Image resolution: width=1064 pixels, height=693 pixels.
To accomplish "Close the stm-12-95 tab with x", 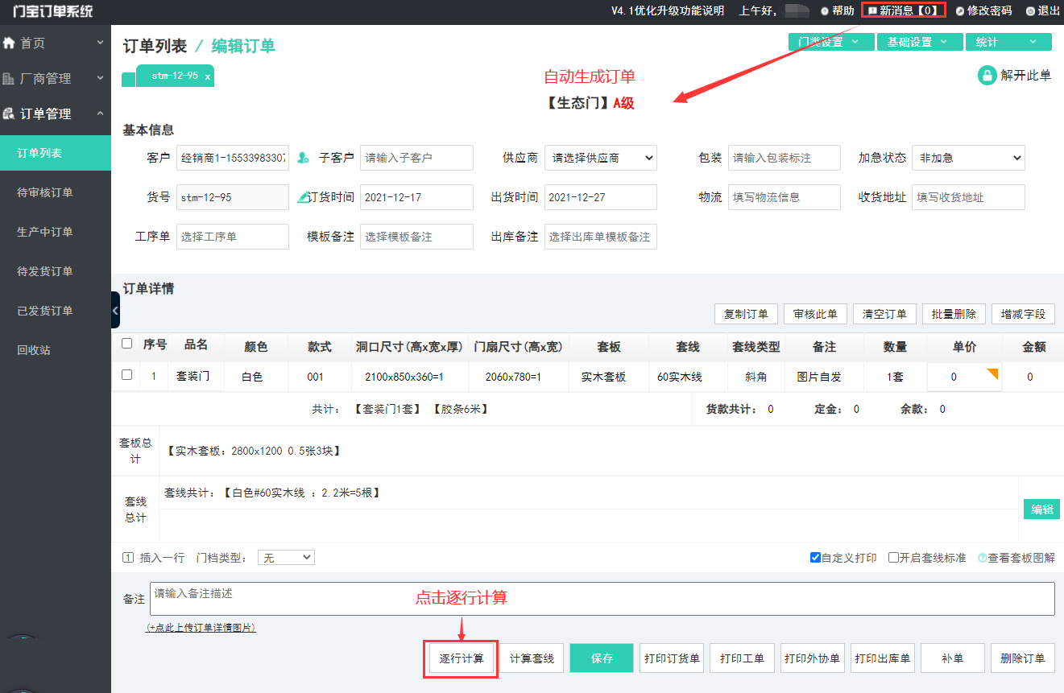I will tap(208, 76).
